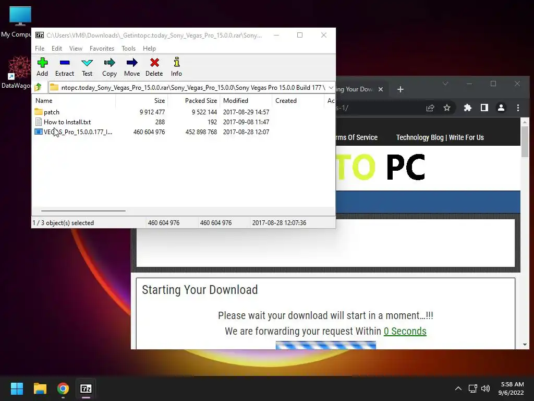Click the share page icon in Chrome
This screenshot has height=401, width=534.
430,108
